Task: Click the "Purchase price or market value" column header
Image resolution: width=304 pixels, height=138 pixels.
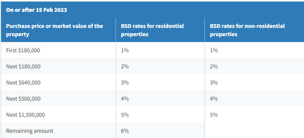Action: tap(54, 30)
